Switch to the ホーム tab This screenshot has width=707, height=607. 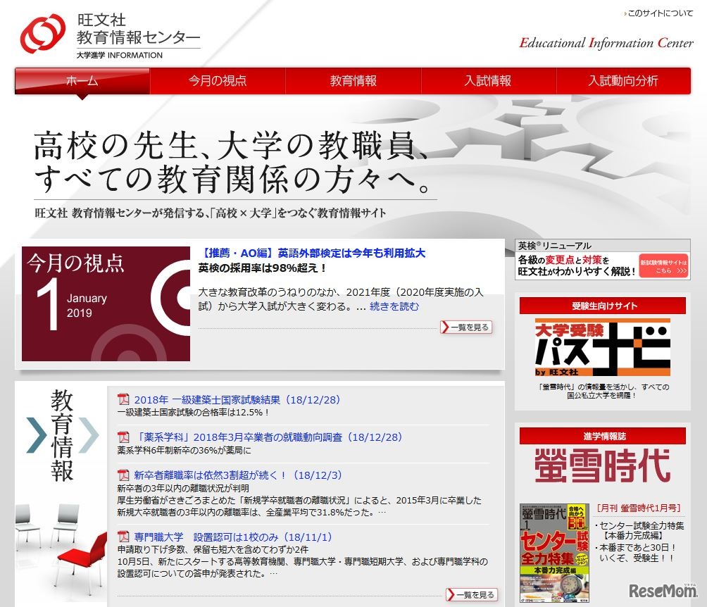click(x=81, y=81)
